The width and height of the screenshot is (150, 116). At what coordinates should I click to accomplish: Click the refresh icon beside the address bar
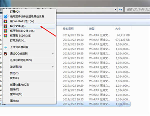pos(120,10)
